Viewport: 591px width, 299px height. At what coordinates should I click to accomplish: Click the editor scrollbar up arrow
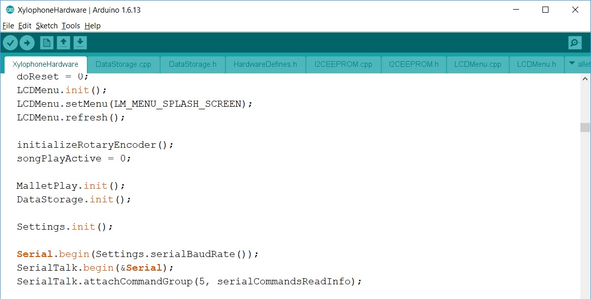pos(585,79)
